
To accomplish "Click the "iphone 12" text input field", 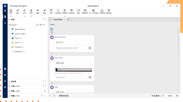I will pyautogui.click(x=71, y=77).
